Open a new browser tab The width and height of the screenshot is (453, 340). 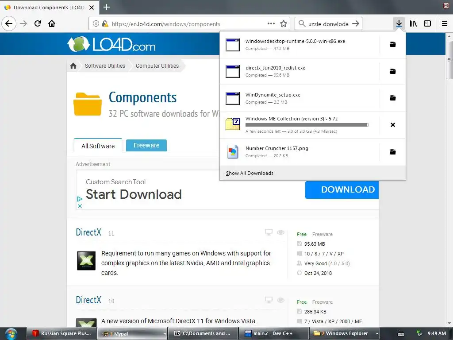click(107, 7)
